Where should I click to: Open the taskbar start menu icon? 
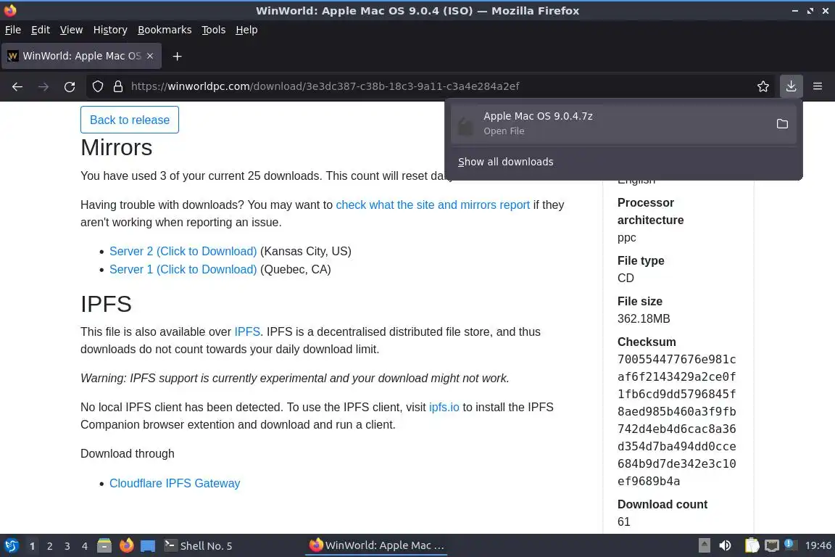(x=11, y=546)
